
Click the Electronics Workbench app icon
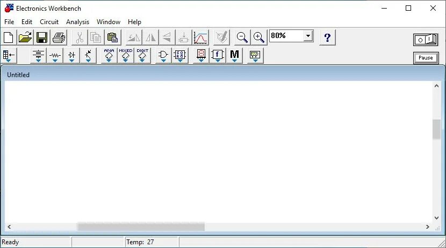(9, 8)
